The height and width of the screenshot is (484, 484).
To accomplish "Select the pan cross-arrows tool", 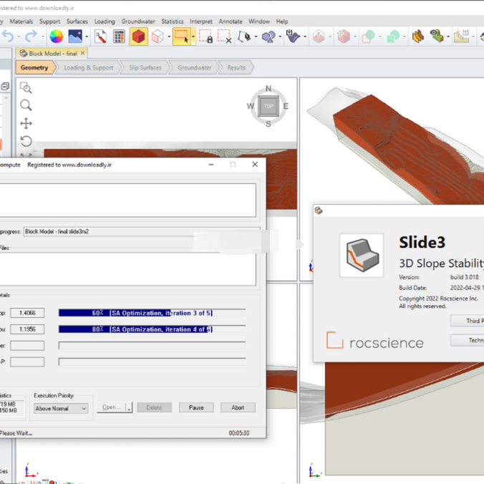I will tap(26, 123).
